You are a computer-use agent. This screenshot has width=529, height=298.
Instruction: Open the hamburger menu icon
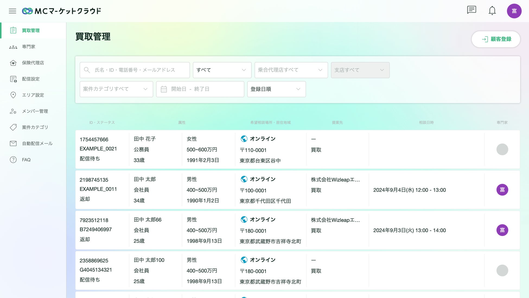click(x=12, y=11)
